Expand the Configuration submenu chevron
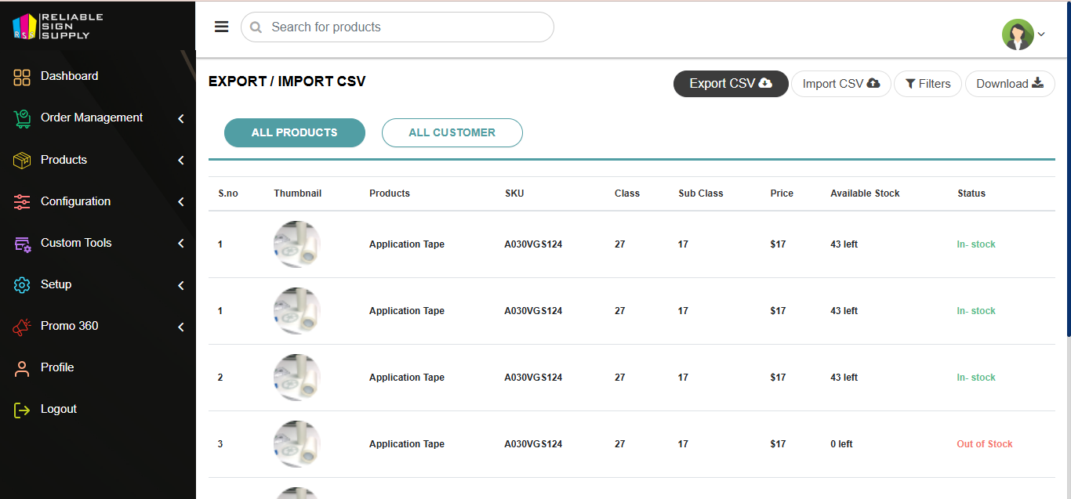Image resolution: width=1071 pixels, height=499 pixels. pos(181,201)
